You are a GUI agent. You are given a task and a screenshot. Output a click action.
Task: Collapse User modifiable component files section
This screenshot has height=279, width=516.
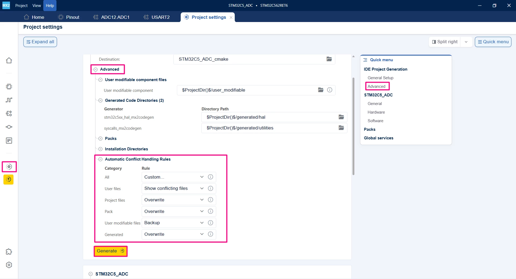point(100,80)
